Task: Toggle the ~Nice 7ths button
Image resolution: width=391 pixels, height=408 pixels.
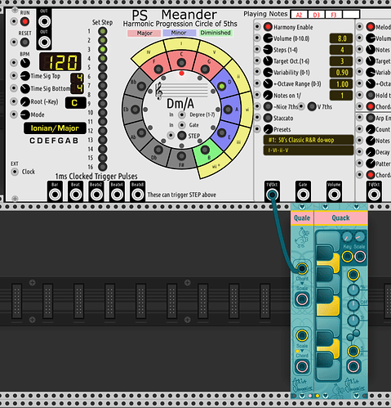Action: pos(268,106)
